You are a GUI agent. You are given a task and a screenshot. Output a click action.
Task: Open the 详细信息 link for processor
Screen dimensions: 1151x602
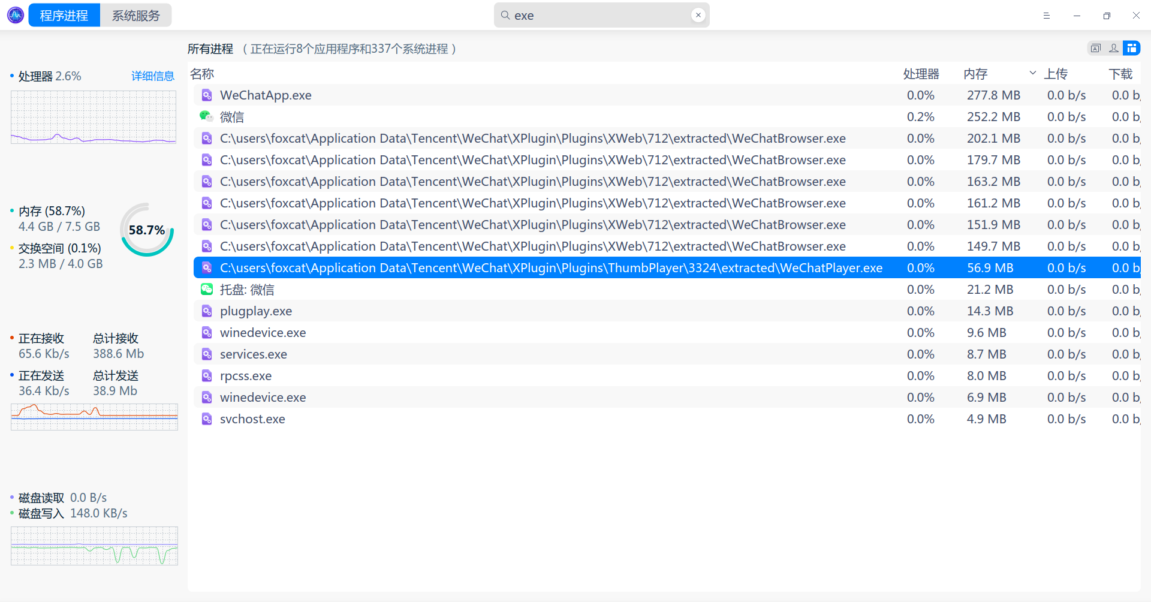click(153, 76)
